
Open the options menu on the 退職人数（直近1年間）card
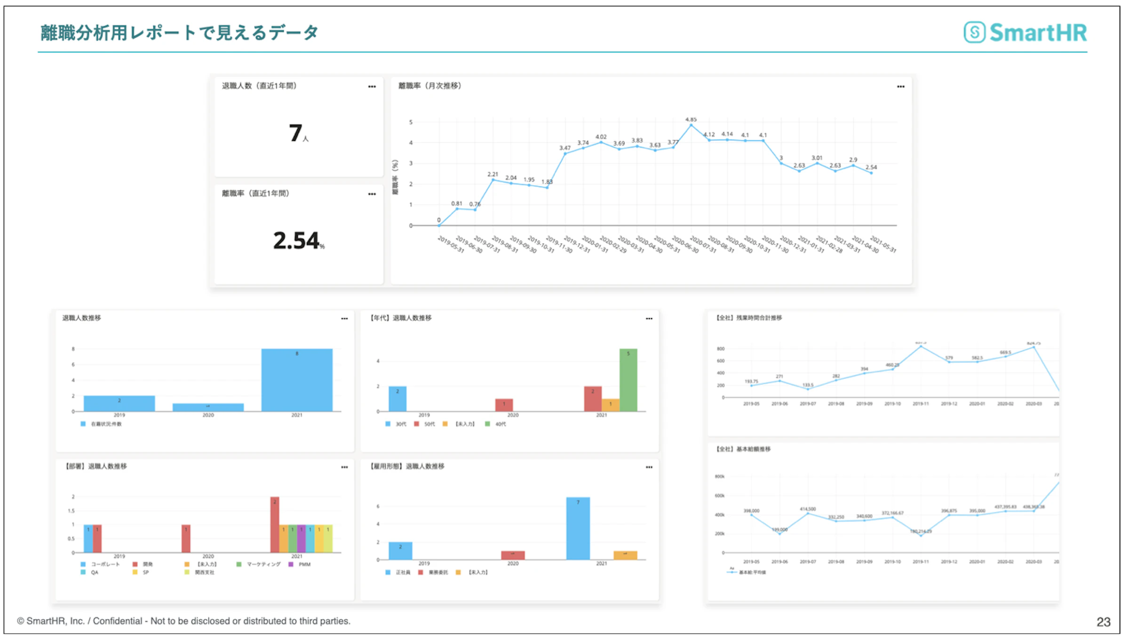(372, 86)
